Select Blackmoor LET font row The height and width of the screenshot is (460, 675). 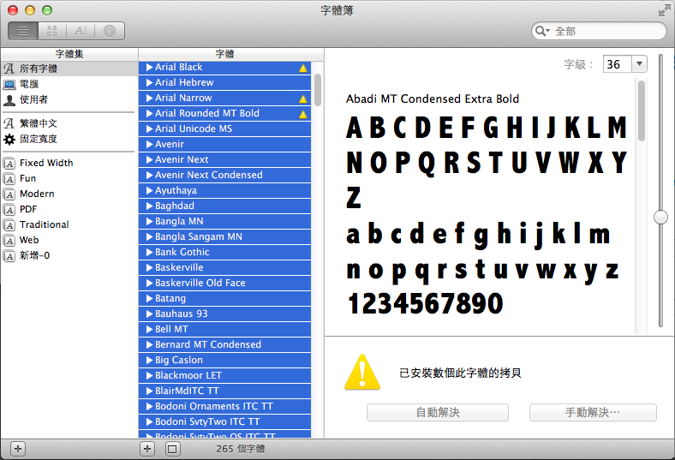coord(224,375)
